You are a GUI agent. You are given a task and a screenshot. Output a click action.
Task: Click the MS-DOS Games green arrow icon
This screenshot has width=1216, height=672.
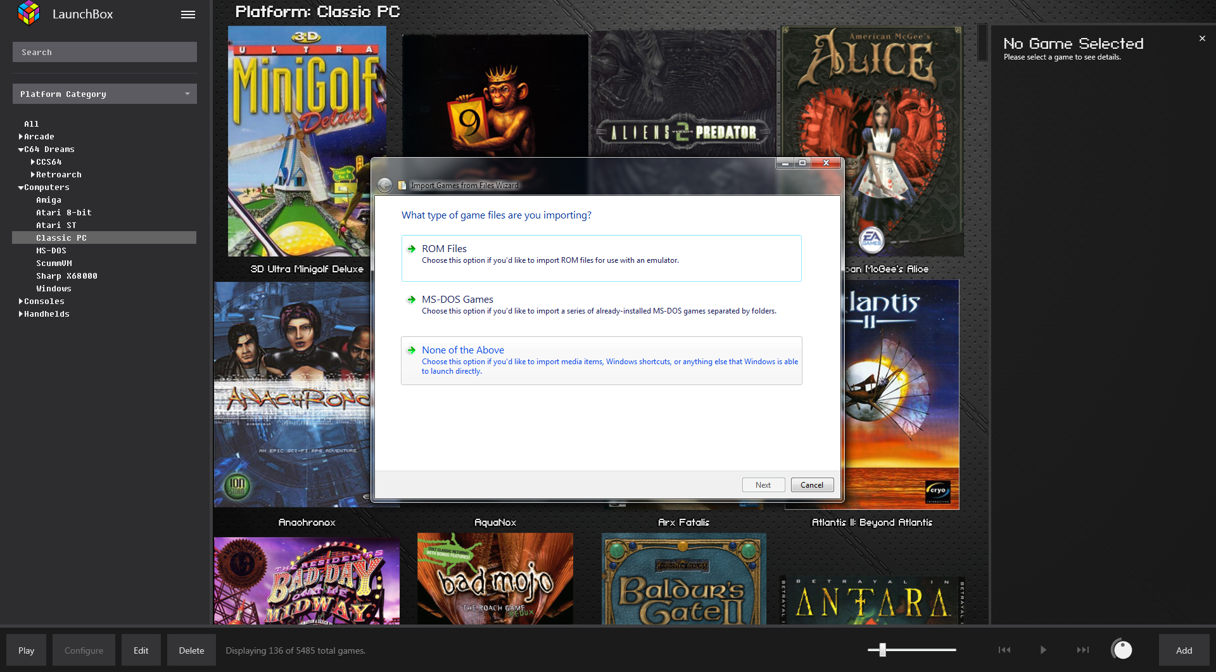click(412, 300)
